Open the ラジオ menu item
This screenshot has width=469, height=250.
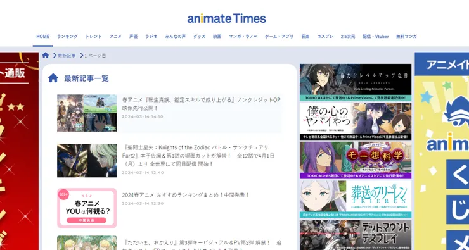tap(151, 37)
